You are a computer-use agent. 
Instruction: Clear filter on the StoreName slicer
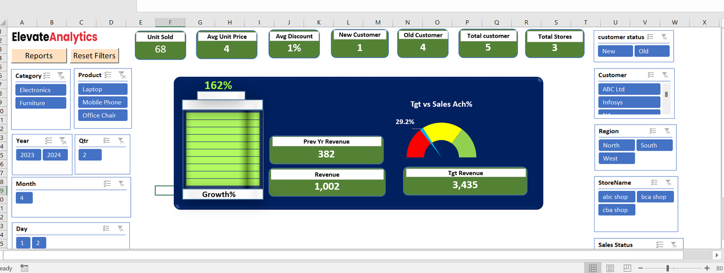click(x=668, y=182)
